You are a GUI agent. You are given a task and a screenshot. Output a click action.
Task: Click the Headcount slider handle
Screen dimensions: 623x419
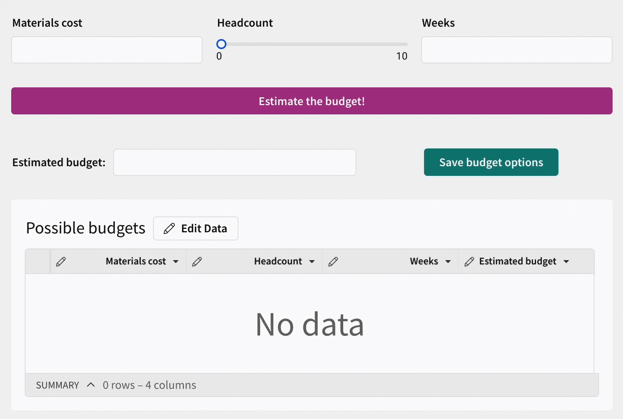click(x=221, y=44)
